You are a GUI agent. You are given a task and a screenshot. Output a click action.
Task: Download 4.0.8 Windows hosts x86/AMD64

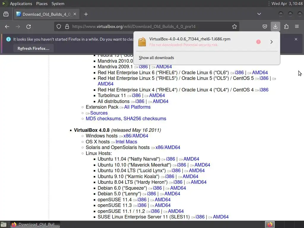[136, 136]
